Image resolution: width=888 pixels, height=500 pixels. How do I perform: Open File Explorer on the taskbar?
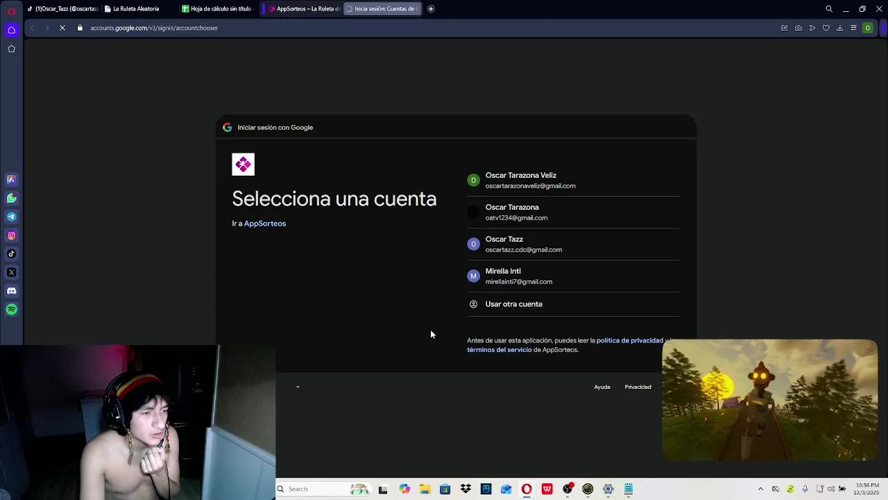click(x=425, y=489)
